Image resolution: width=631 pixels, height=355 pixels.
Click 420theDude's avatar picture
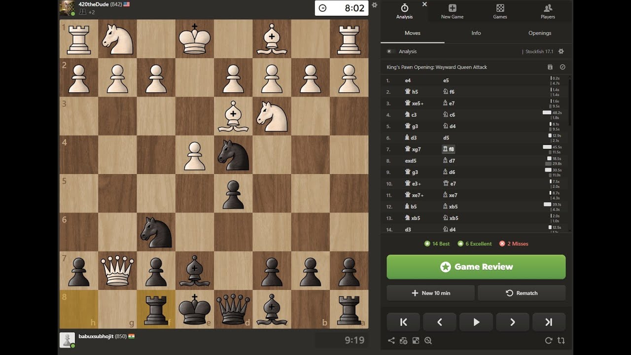68,8
